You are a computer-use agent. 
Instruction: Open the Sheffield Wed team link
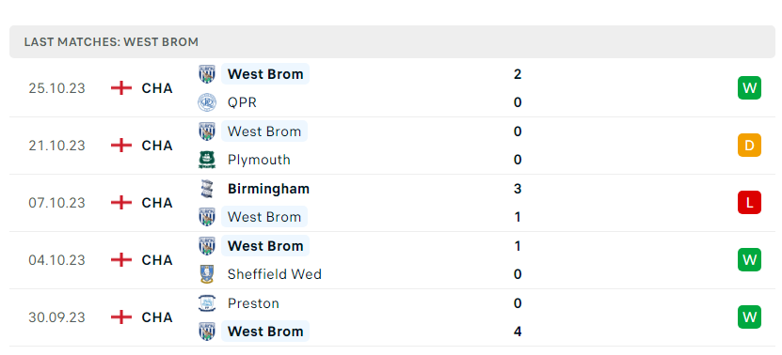(x=274, y=274)
